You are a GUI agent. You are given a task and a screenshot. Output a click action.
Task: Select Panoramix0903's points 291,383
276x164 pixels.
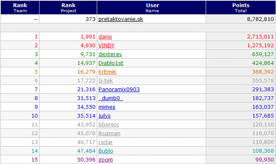263,89
